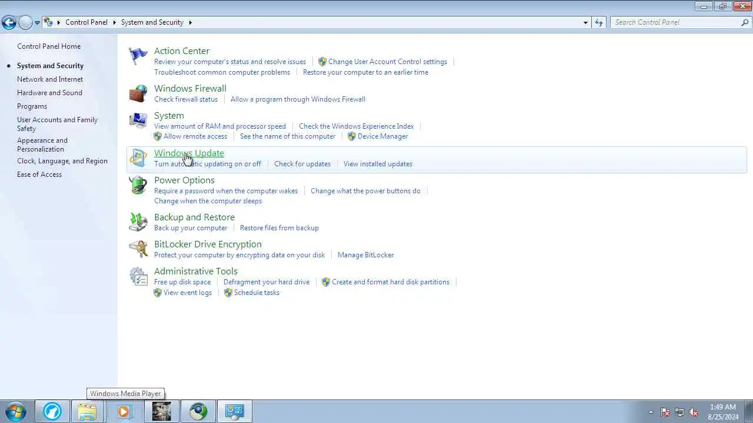Viewport: 753px width, 423px height.
Task: Click Restore your computer to an earlier time
Action: (x=365, y=72)
